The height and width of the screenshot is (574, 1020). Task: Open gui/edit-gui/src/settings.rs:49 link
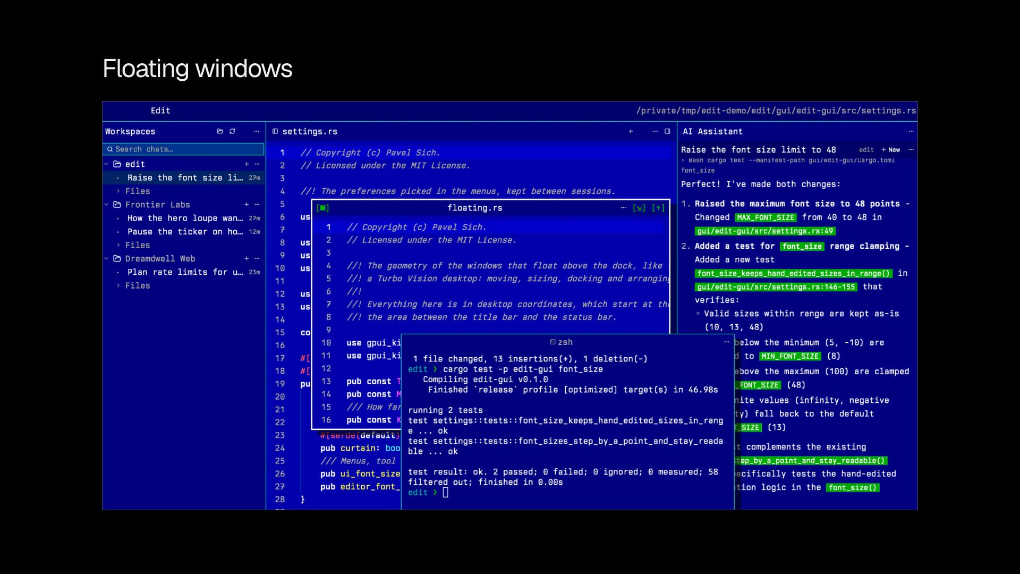pos(766,231)
